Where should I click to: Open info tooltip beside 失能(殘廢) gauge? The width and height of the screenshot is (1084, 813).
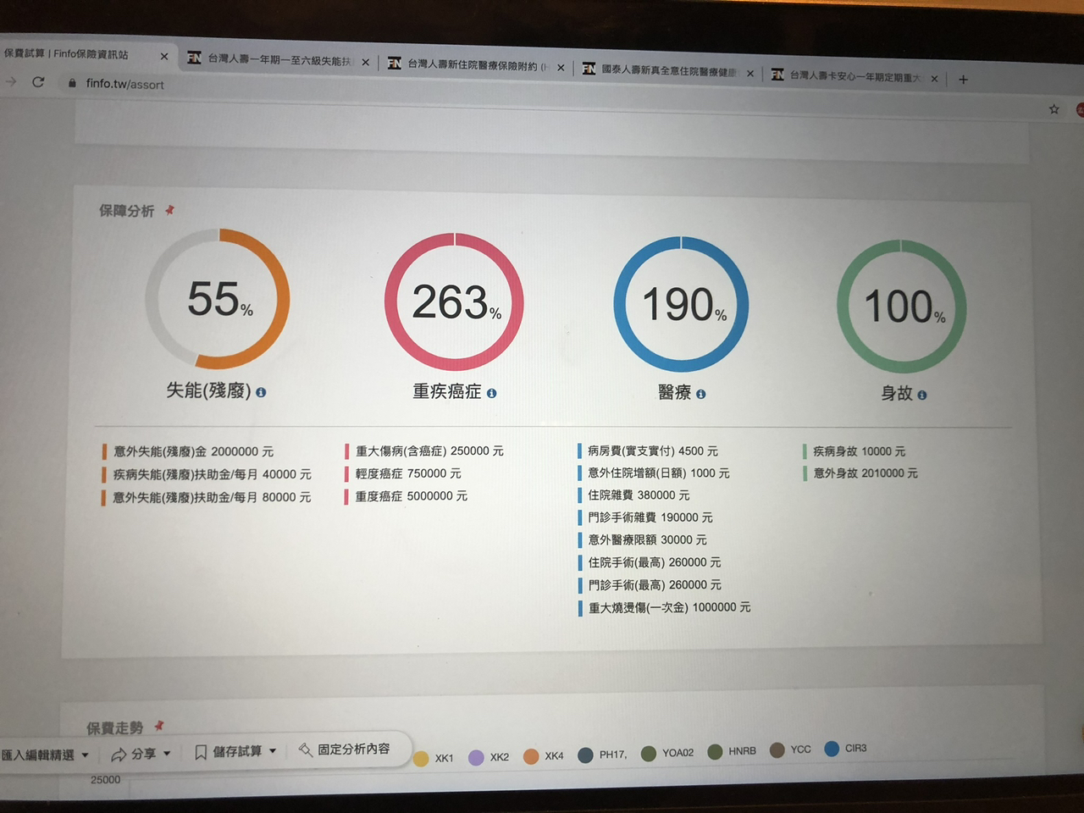point(262,393)
